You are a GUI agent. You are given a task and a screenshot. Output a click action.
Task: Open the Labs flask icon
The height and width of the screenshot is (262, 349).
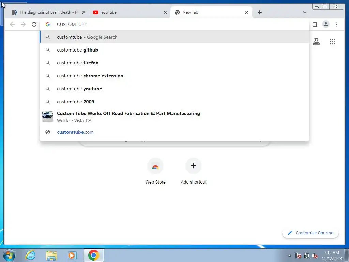[x=316, y=42]
